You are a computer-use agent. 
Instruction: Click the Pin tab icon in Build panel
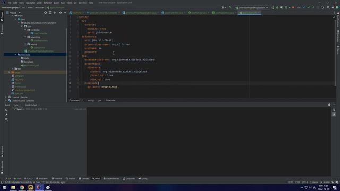(6, 115)
